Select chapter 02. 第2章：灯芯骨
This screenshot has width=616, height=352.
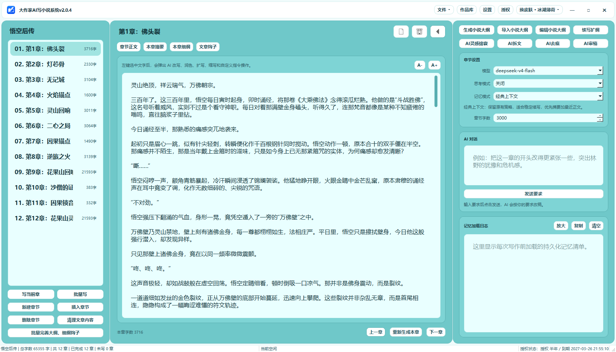coord(55,64)
